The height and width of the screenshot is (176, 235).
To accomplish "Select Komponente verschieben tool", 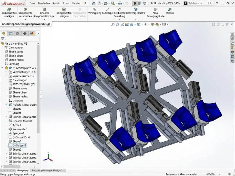I will click(25, 13).
